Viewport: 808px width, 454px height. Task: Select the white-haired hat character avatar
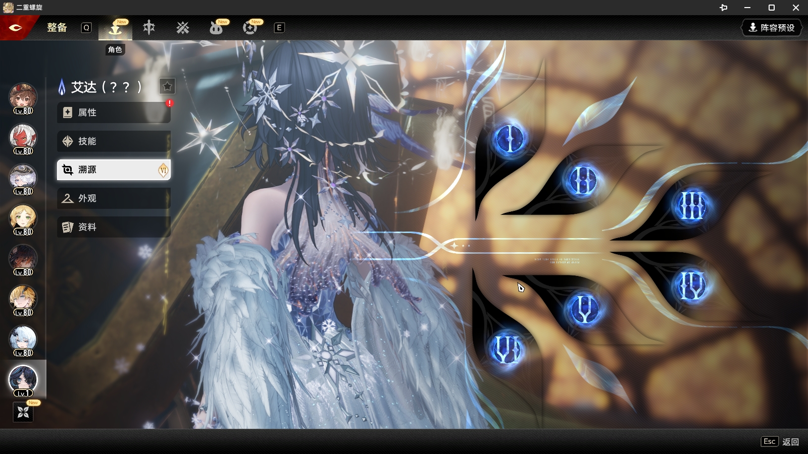click(x=23, y=179)
